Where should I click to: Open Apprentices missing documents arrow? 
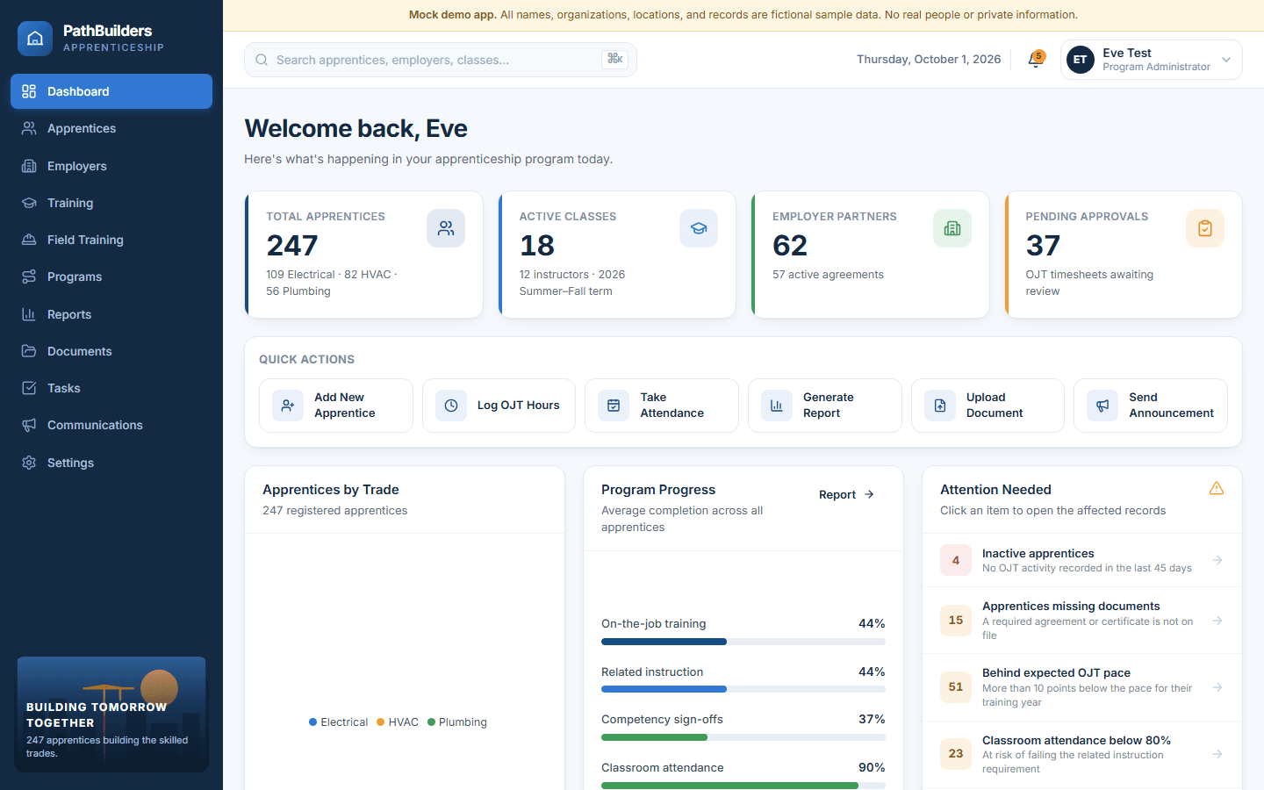point(1217,621)
